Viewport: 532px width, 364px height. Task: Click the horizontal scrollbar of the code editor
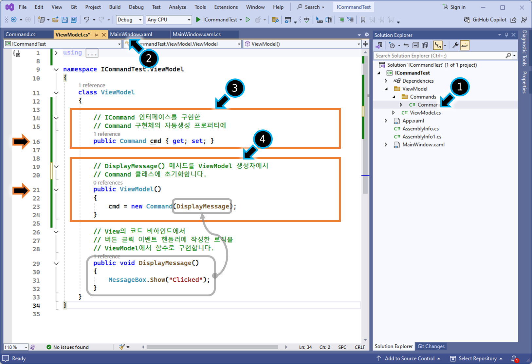212,347
